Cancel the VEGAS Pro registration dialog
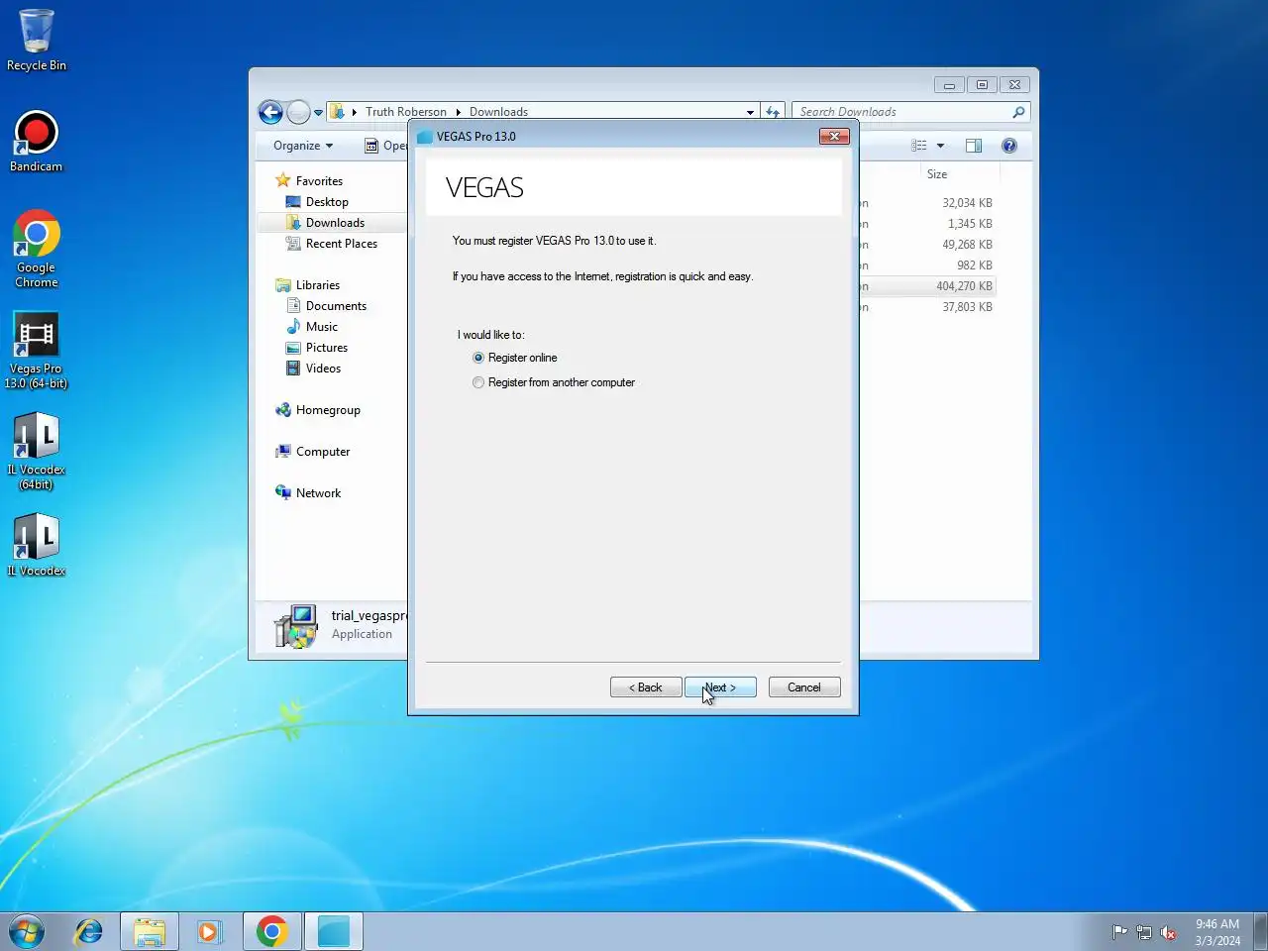This screenshot has width=1268, height=951. pyautogui.click(x=804, y=687)
